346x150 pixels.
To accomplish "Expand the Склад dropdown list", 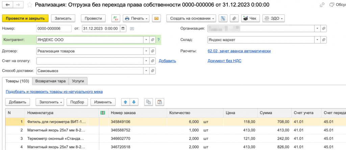I will pyautogui.click(x=317, y=40).
